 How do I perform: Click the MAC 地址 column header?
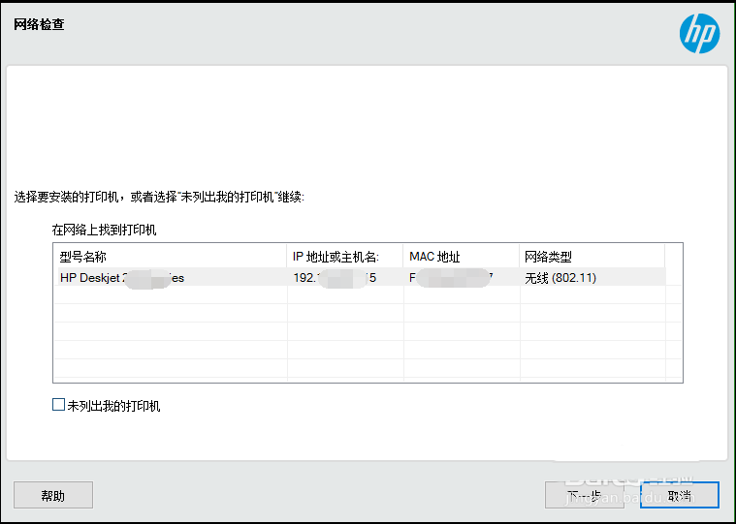[x=462, y=257]
